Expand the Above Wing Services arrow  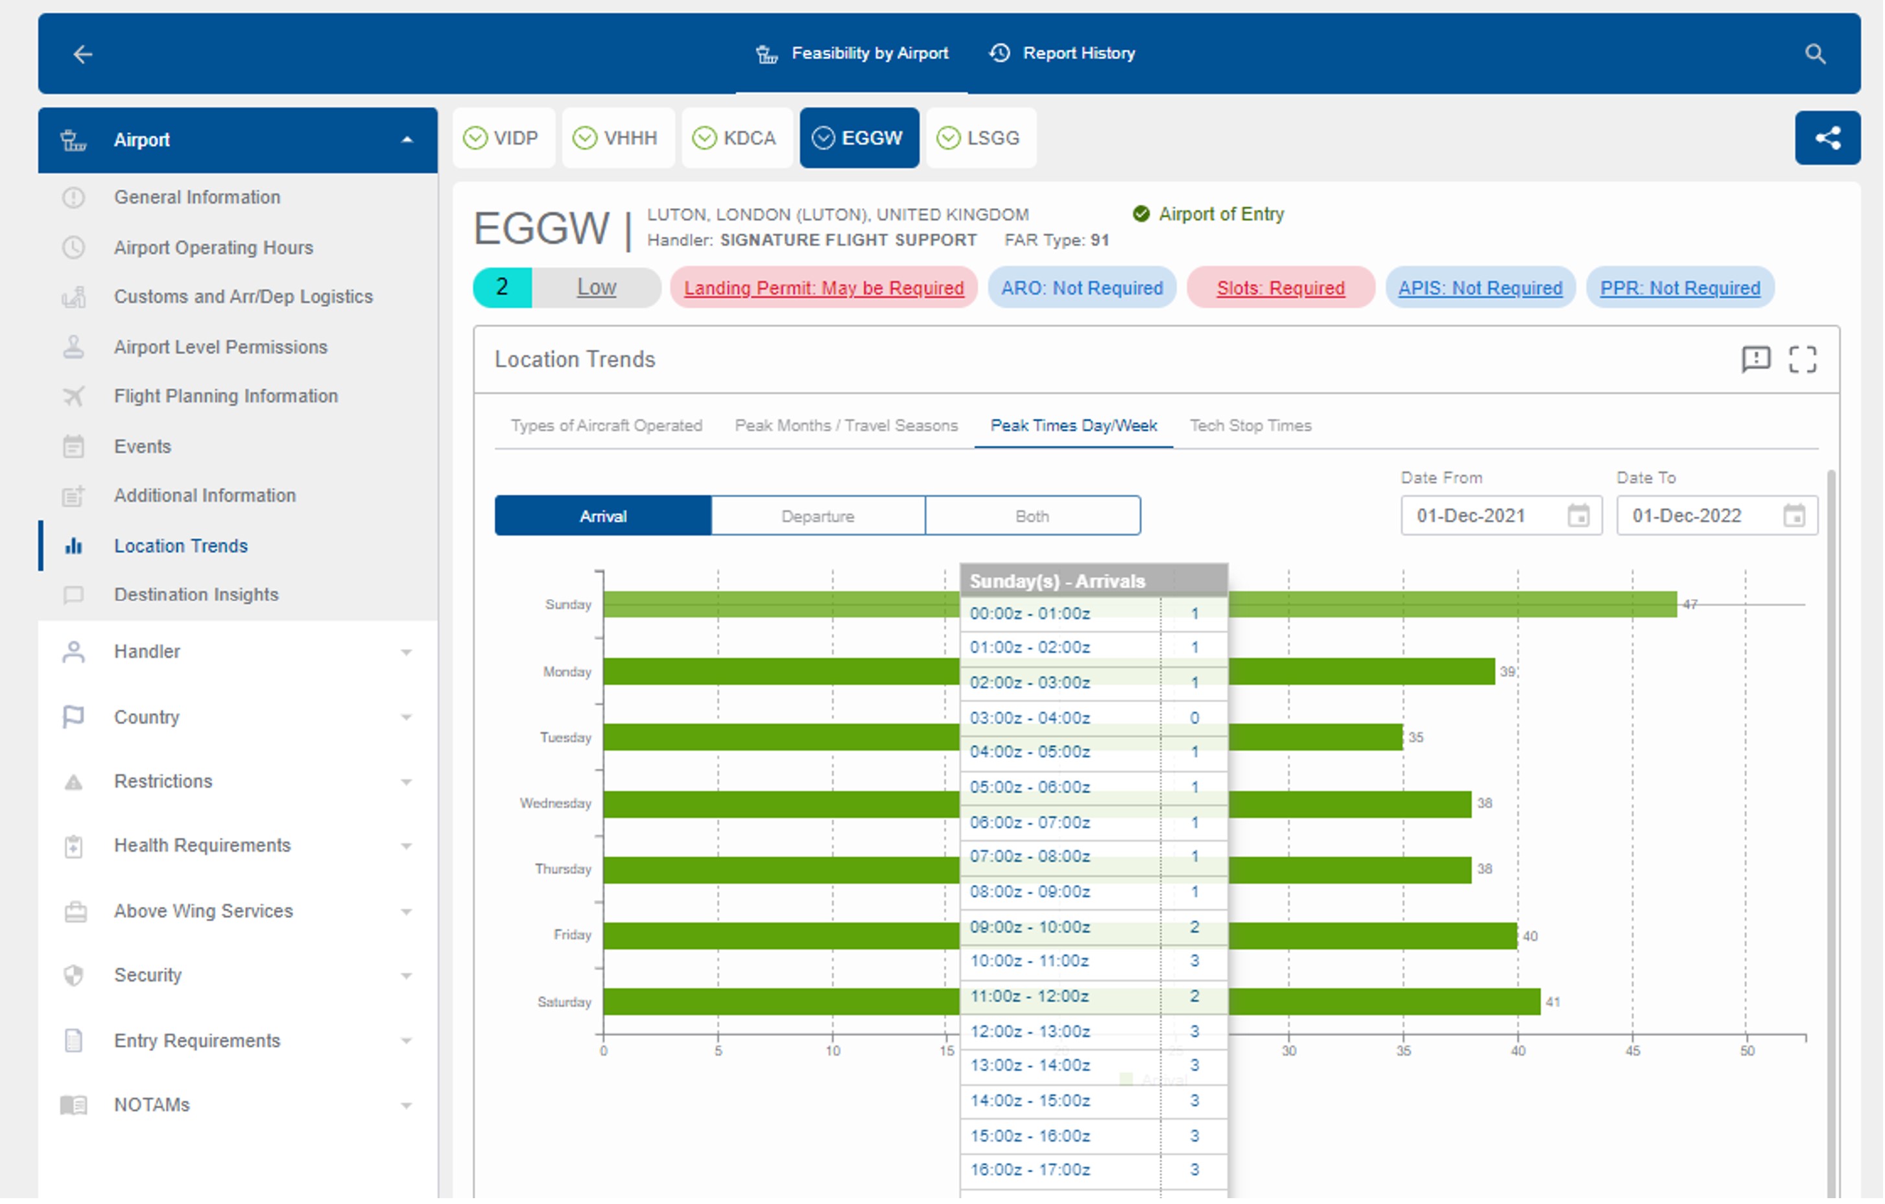click(407, 913)
